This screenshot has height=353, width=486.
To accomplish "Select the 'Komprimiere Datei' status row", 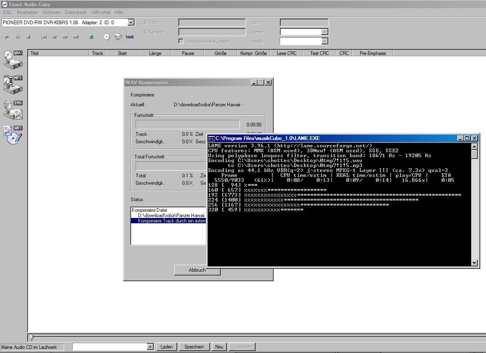I will coord(168,210).
